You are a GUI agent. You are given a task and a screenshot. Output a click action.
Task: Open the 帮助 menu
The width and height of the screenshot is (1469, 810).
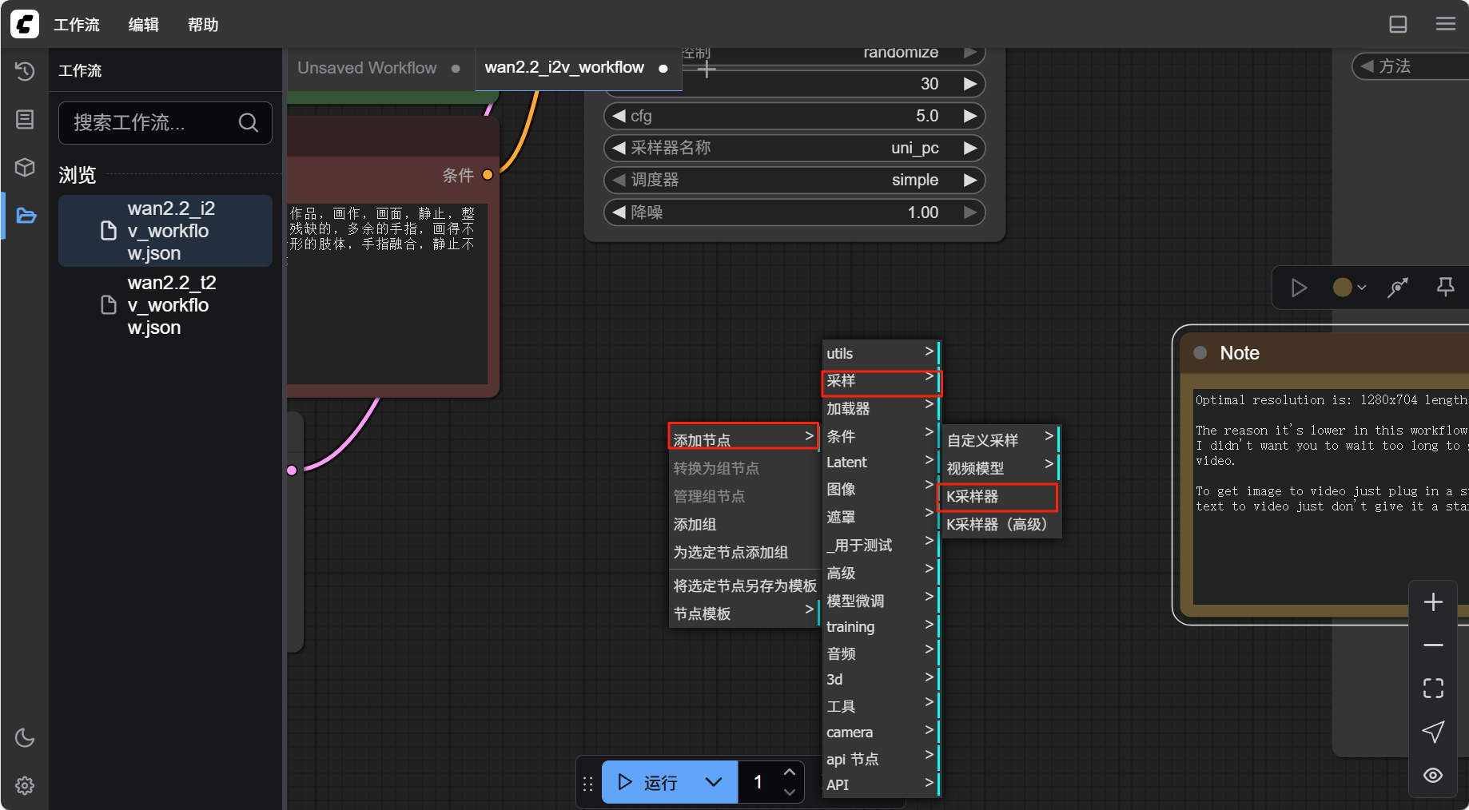coord(203,25)
